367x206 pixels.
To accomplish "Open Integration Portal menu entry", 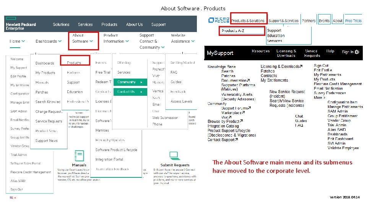I will pyautogui.click(x=109, y=159).
